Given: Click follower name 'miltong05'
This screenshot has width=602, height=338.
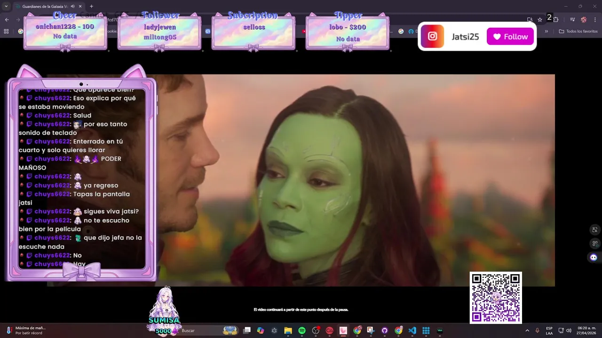Looking at the screenshot, I should click(x=160, y=37).
